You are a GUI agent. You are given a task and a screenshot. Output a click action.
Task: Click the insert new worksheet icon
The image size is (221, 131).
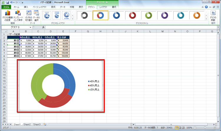(45, 125)
